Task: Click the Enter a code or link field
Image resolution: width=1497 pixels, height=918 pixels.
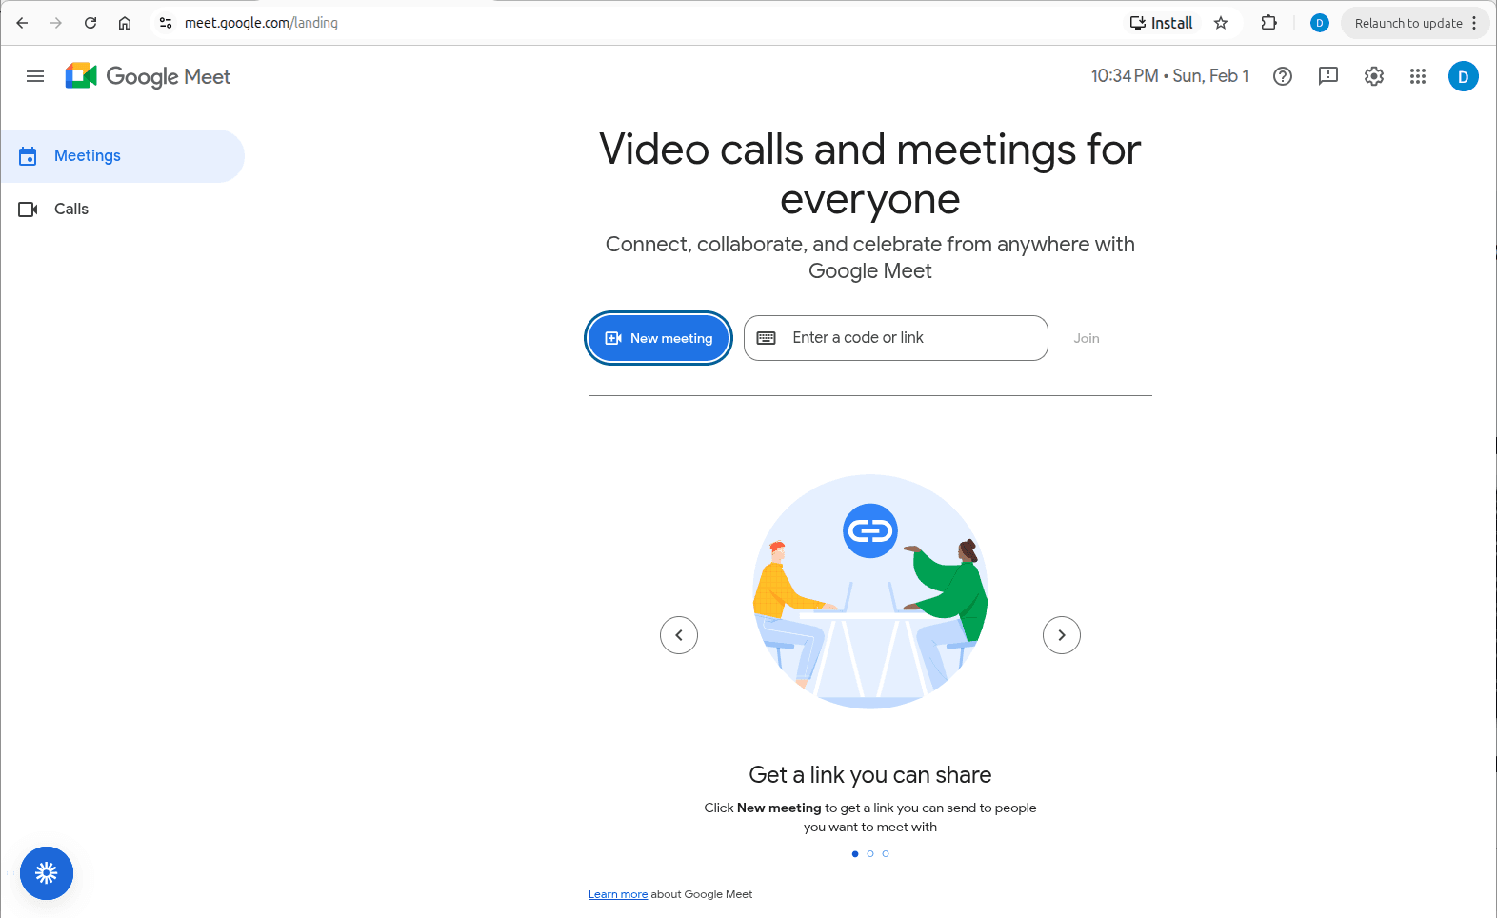Action: click(x=896, y=338)
